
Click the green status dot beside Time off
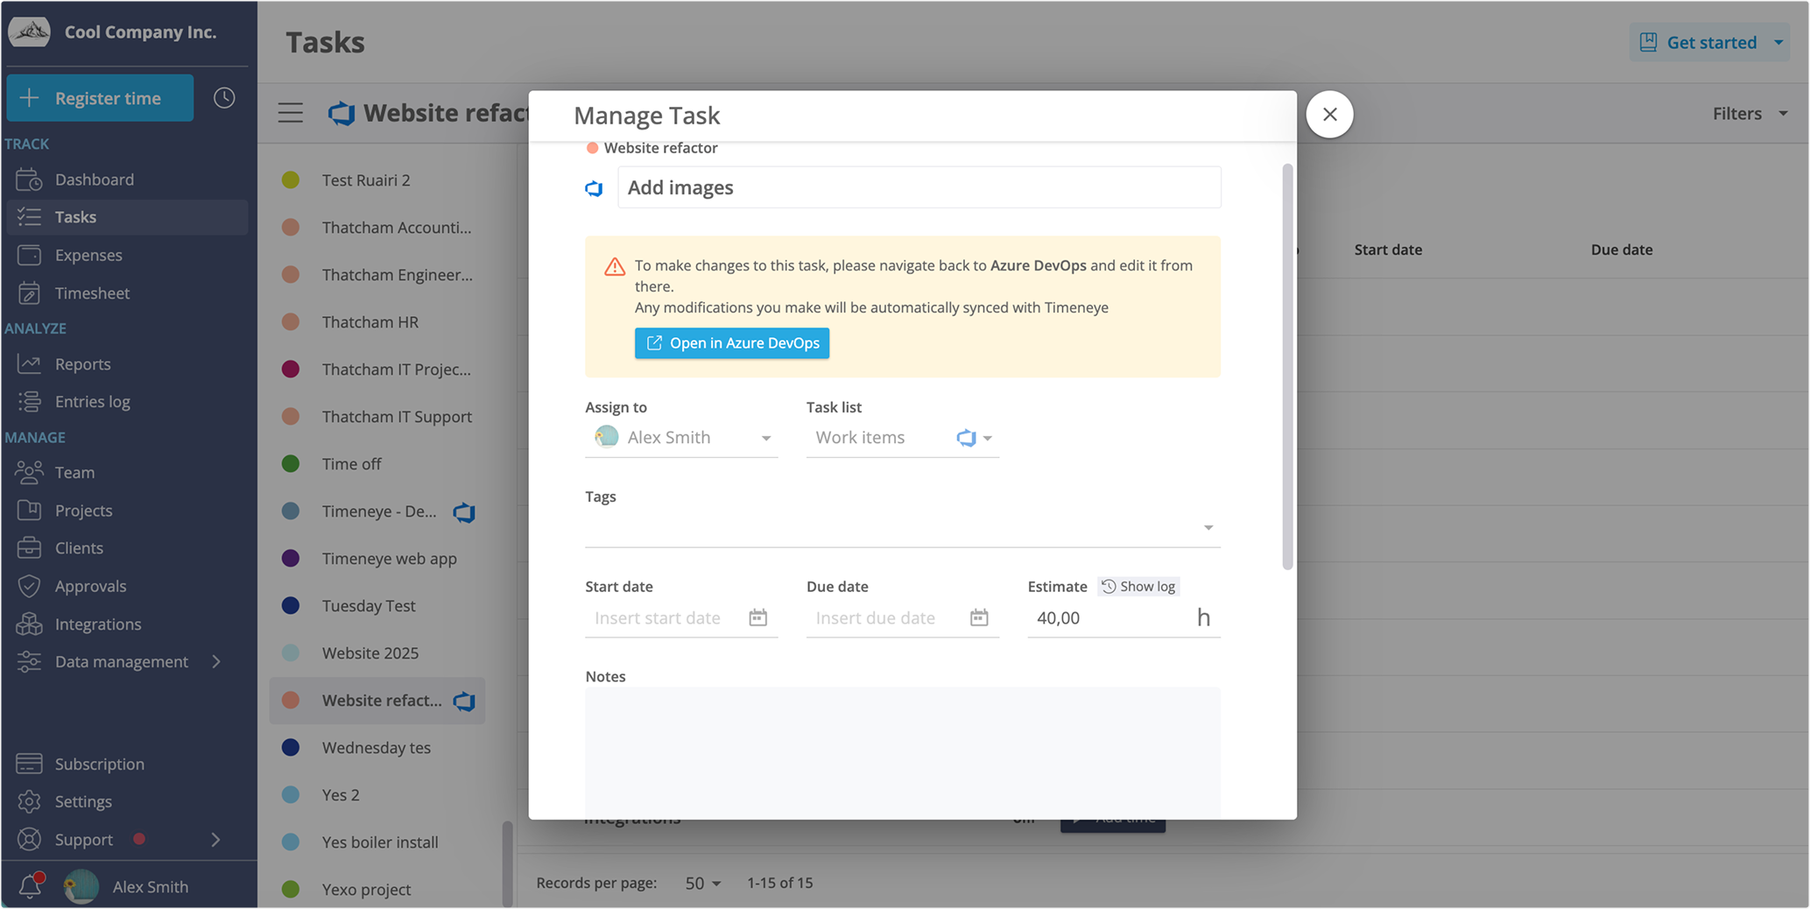(x=291, y=463)
